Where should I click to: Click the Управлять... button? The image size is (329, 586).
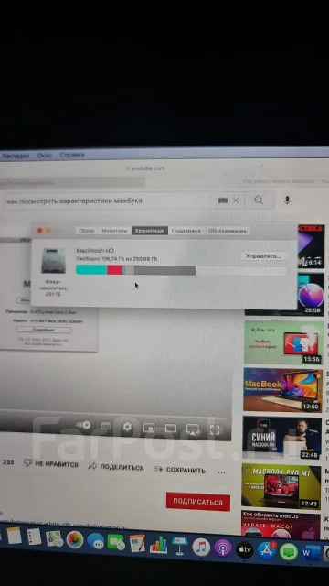tap(263, 256)
